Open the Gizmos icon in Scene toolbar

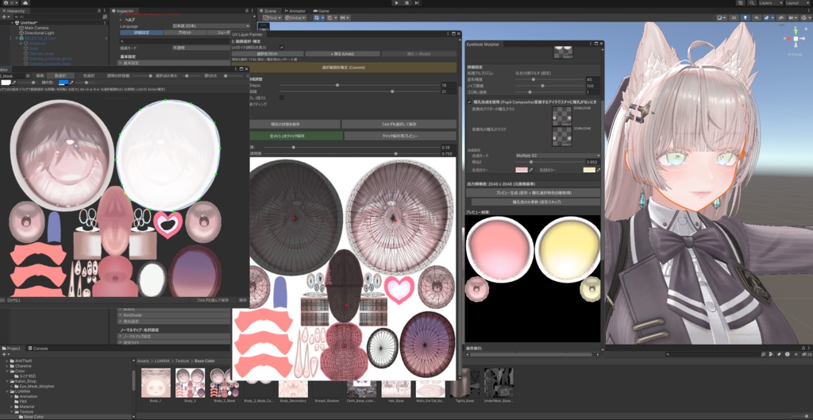point(804,17)
